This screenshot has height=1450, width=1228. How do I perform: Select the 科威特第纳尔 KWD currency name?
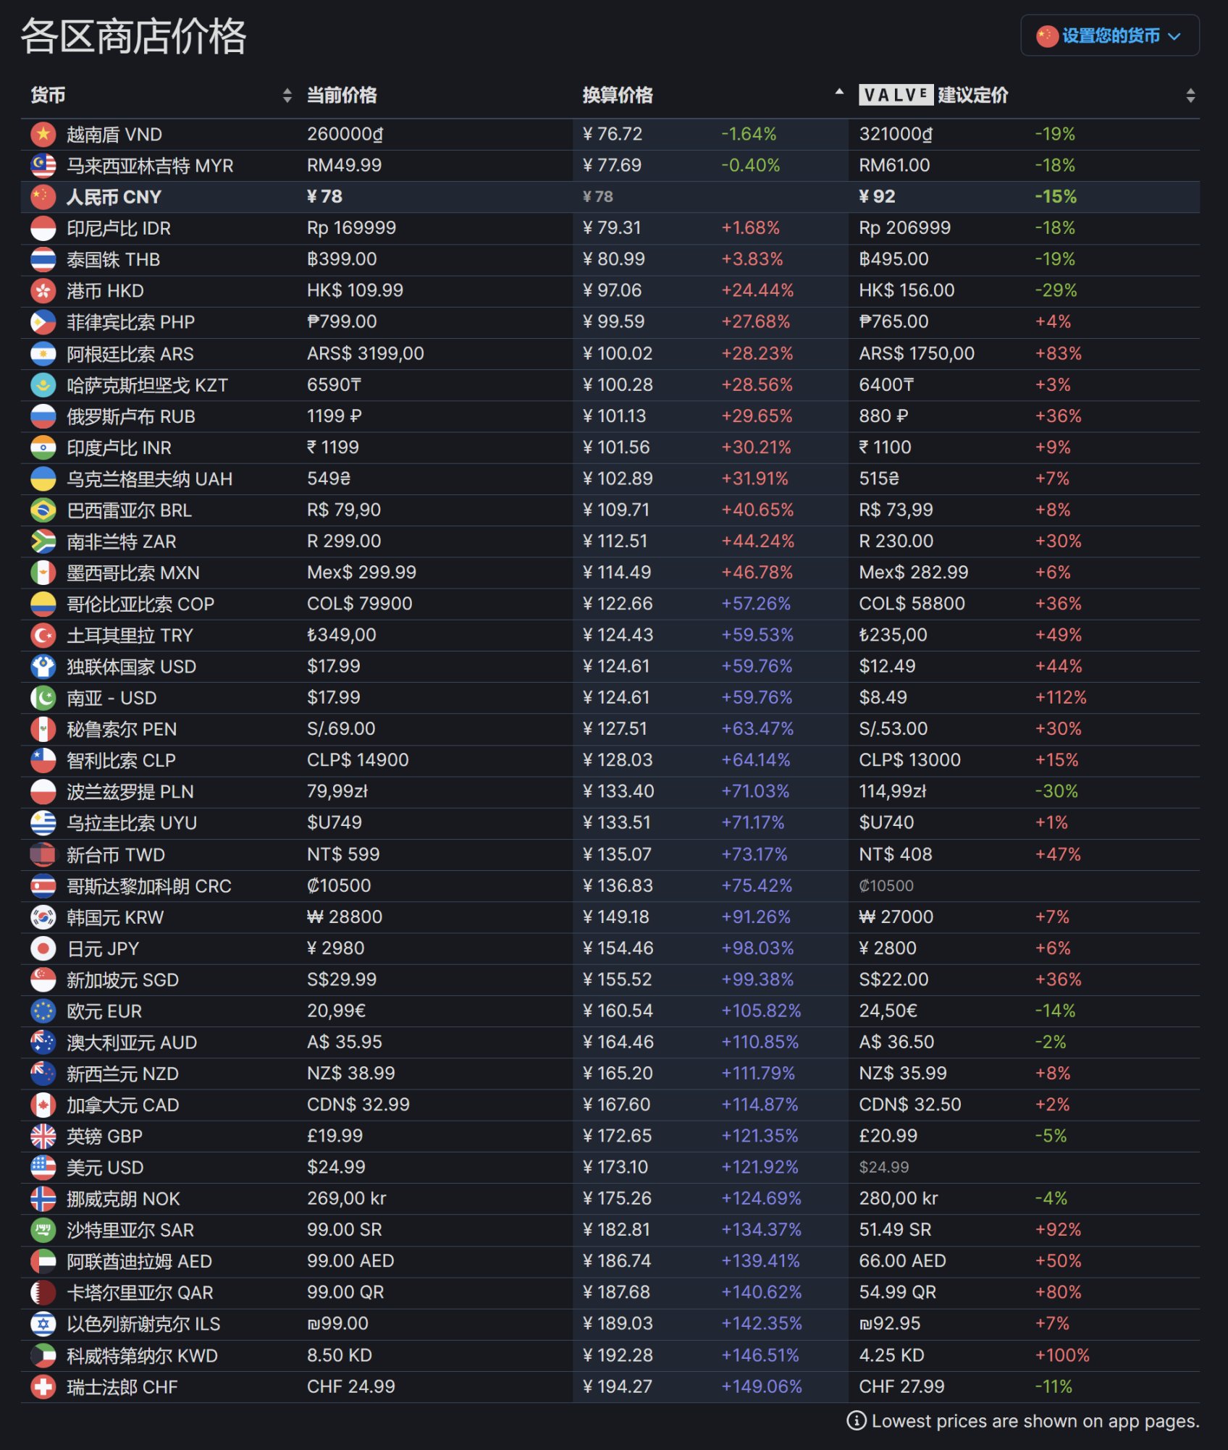(x=142, y=1356)
